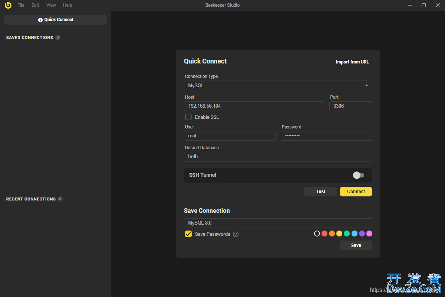The width and height of the screenshot is (445, 297).
Task: Uncheck the Save Passwords checkbox
Action: tap(188, 234)
